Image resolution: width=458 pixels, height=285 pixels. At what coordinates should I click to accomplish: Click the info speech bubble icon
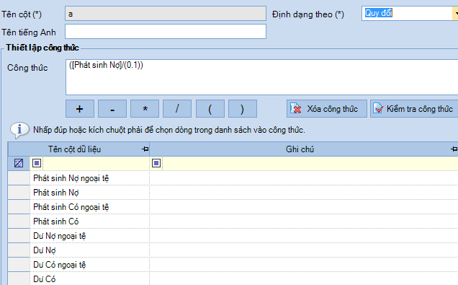point(19,130)
